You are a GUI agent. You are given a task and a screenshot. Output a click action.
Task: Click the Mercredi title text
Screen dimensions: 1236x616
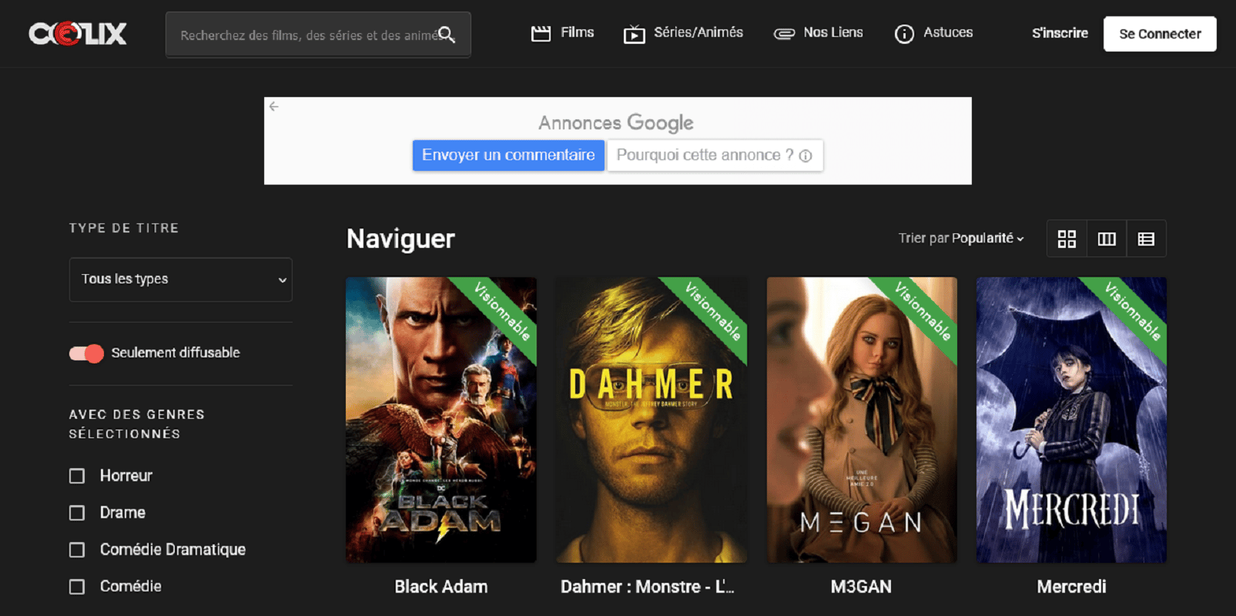(x=1071, y=587)
